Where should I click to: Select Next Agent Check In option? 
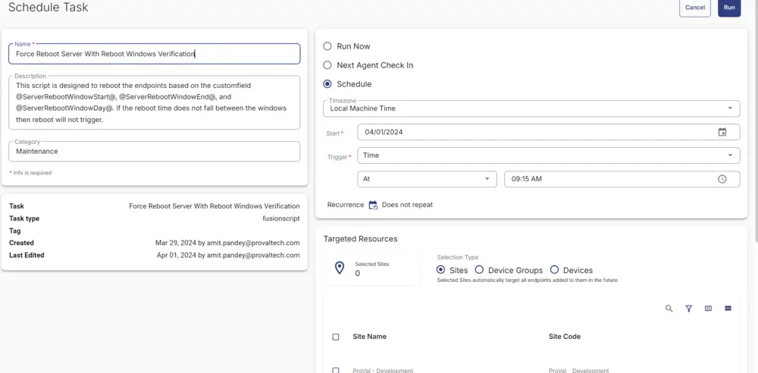click(327, 65)
